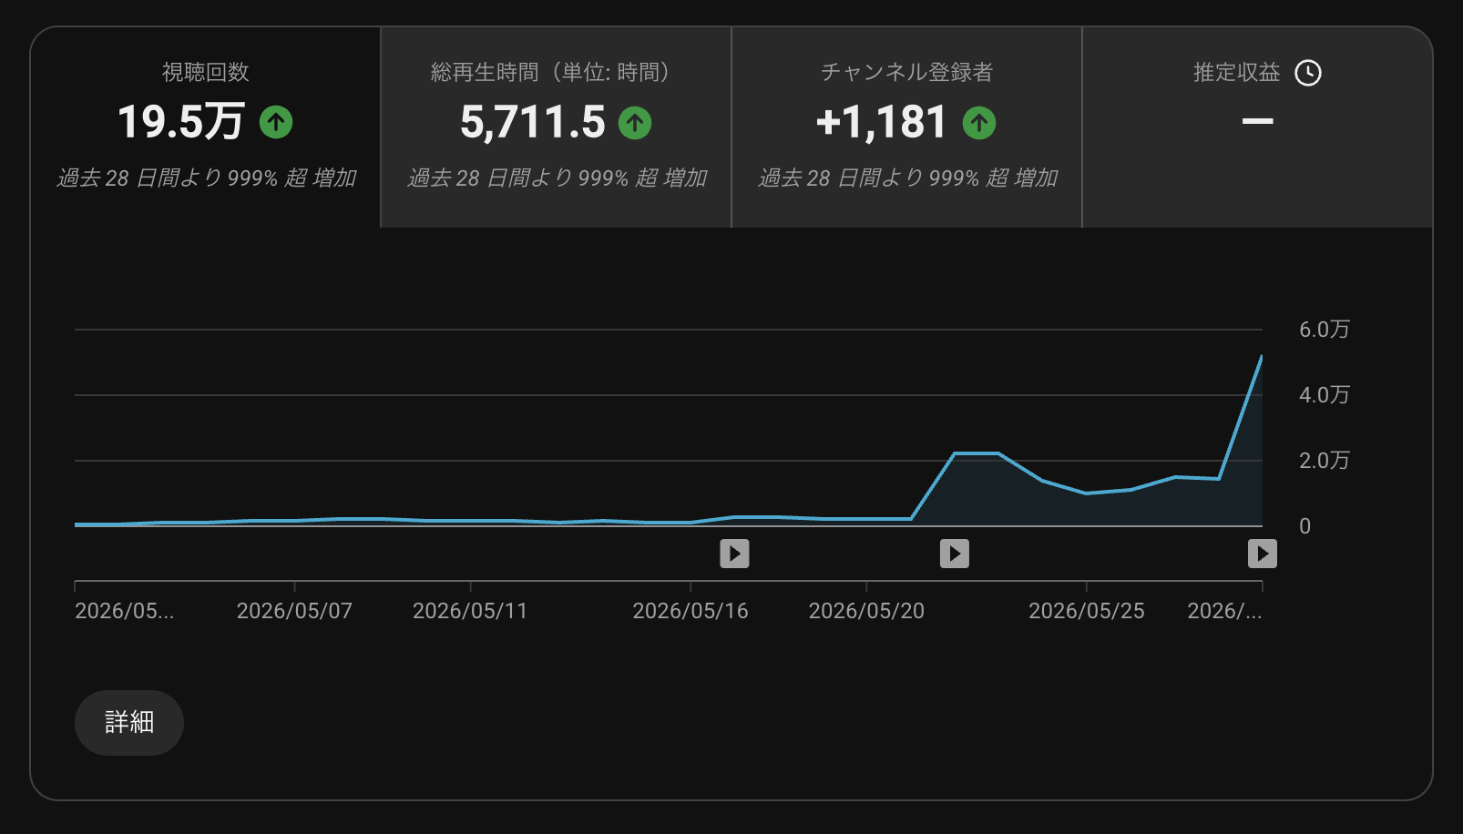Click the video marker icon near 2026/05/22
The height and width of the screenshot is (834, 1463).
coord(955,554)
